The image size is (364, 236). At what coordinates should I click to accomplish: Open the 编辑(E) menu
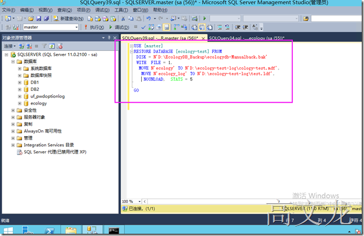click(x=27, y=10)
